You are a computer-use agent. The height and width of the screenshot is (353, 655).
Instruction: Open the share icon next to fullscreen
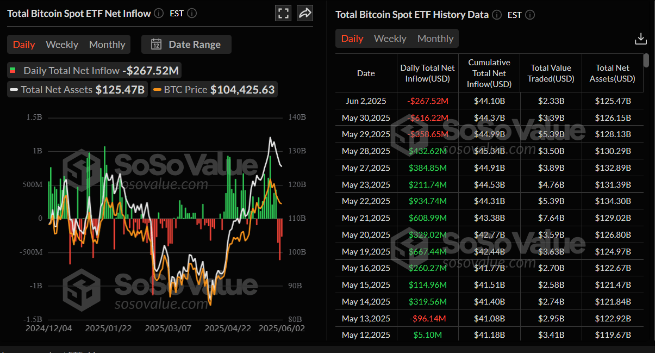tap(304, 13)
